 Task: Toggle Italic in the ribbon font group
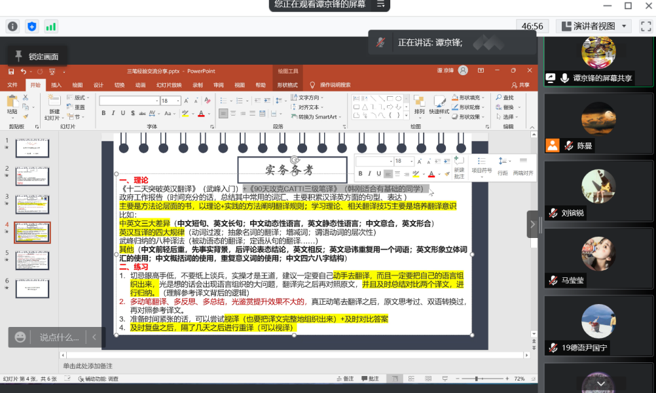coord(113,113)
